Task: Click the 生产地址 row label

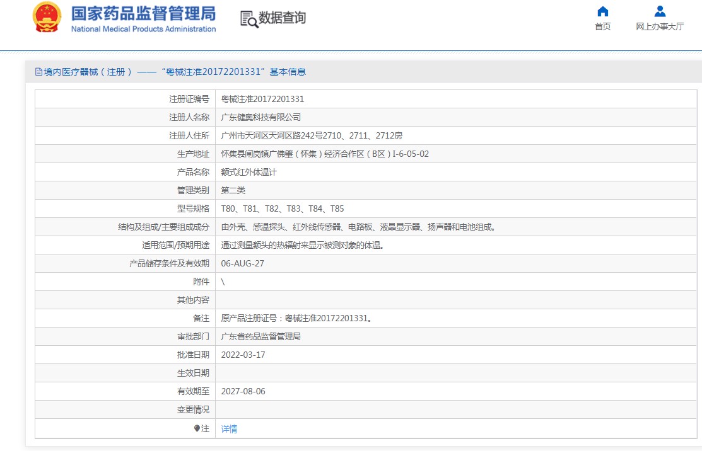Action: [x=194, y=154]
